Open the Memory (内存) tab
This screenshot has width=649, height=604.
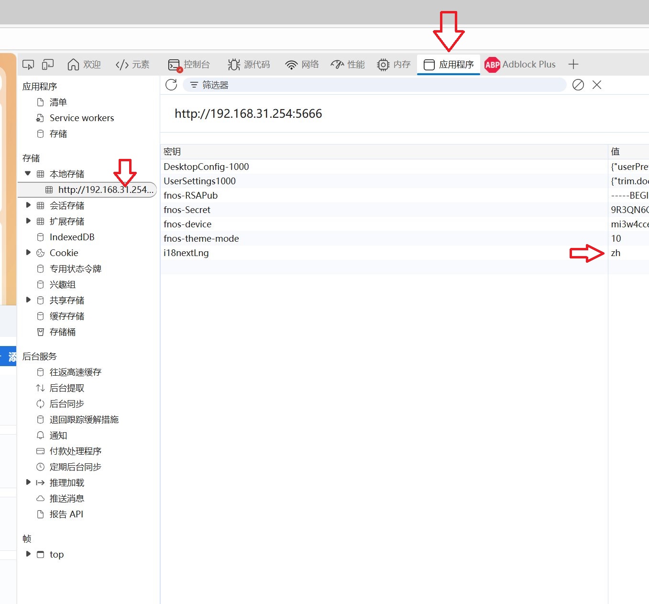[394, 65]
